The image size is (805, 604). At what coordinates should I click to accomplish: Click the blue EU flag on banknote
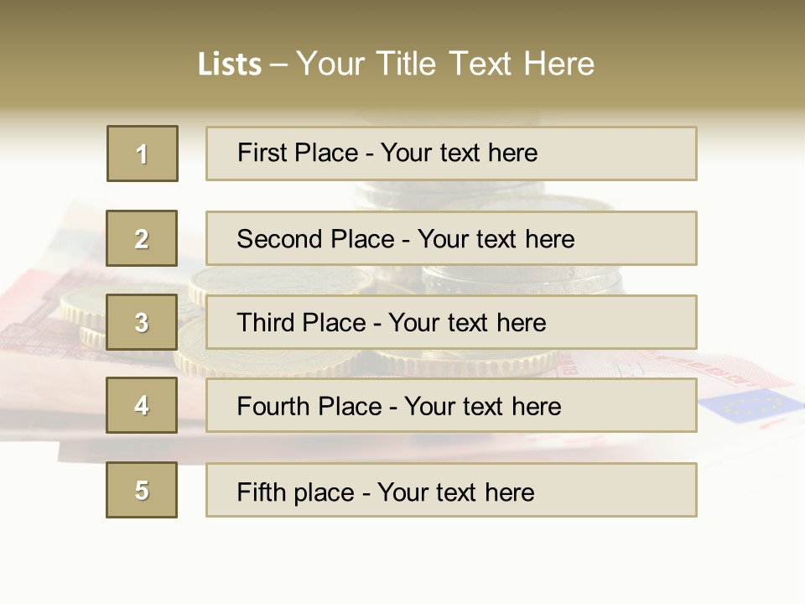pos(749,405)
